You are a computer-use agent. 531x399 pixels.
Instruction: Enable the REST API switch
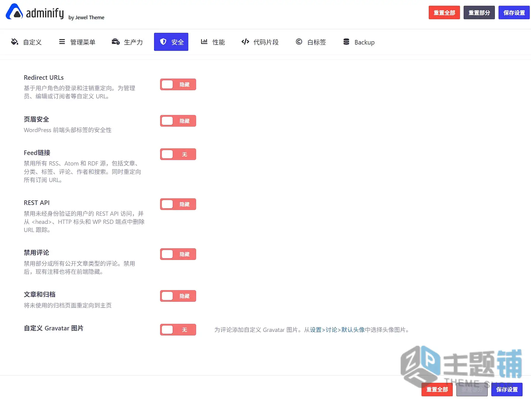coord(178,204)
